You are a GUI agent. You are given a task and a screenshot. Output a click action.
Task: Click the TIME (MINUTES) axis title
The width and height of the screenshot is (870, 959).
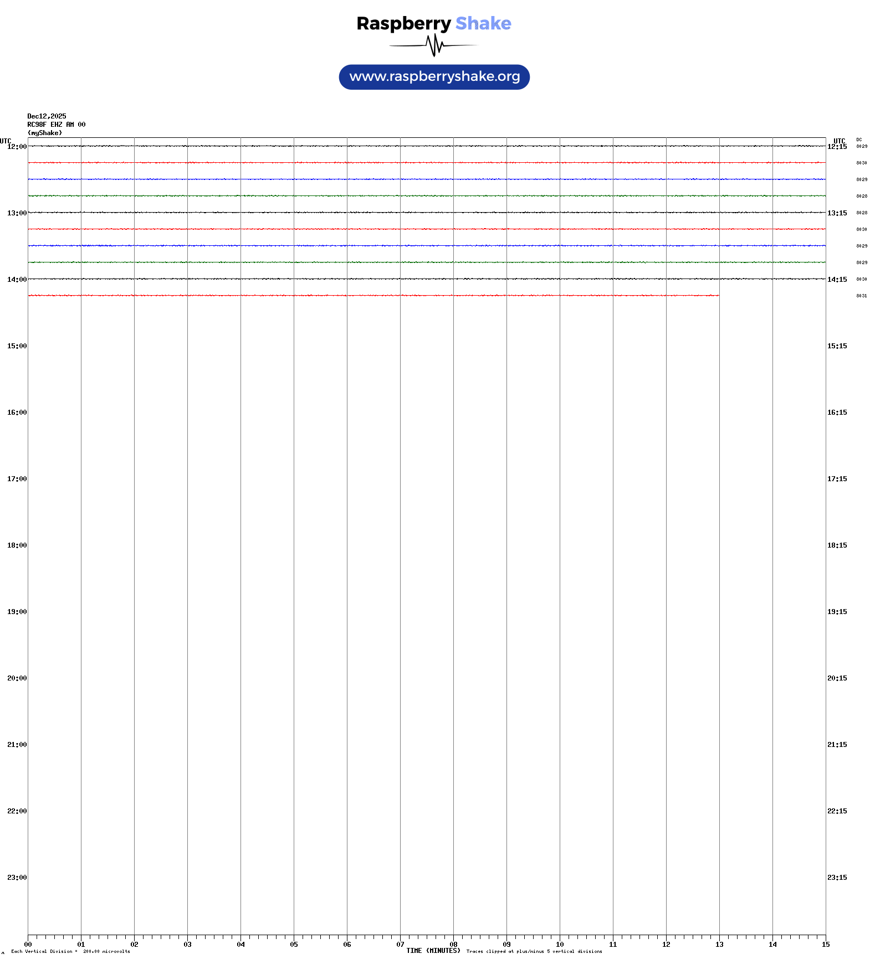pos(433,951)
